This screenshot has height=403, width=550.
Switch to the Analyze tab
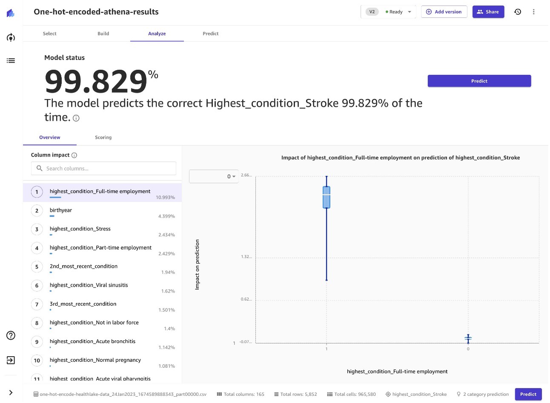point(157,34)
